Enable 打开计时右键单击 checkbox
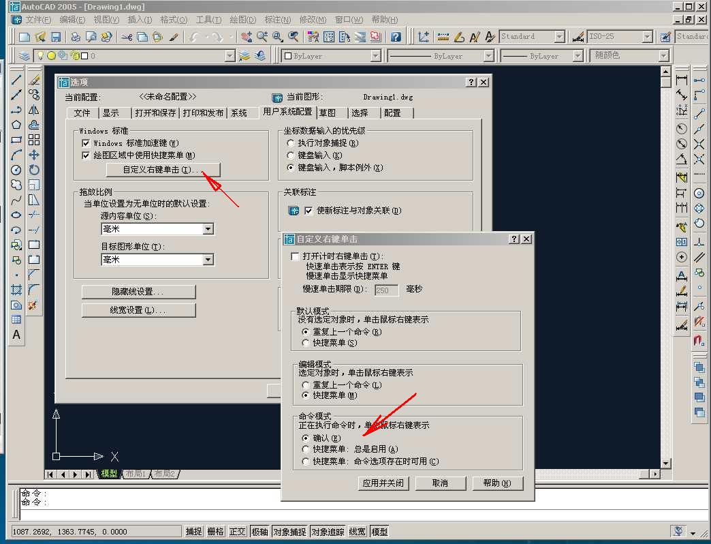711x544 pixels. tap(295, 256)
